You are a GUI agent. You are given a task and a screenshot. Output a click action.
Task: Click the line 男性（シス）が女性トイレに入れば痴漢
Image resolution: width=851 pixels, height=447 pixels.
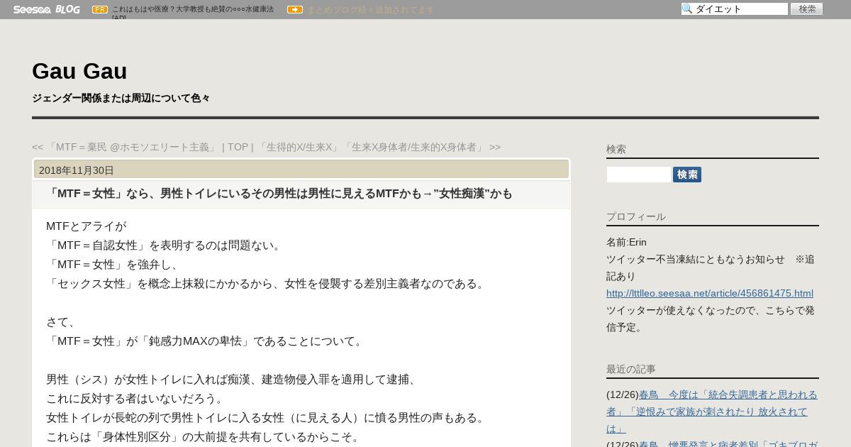point(233,380)
